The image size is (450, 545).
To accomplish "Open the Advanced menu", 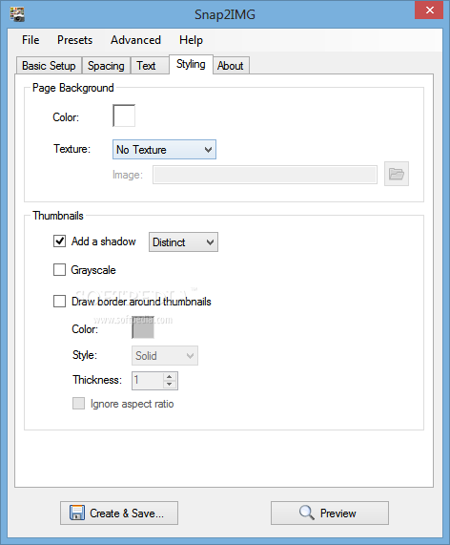I will point(135,40).
